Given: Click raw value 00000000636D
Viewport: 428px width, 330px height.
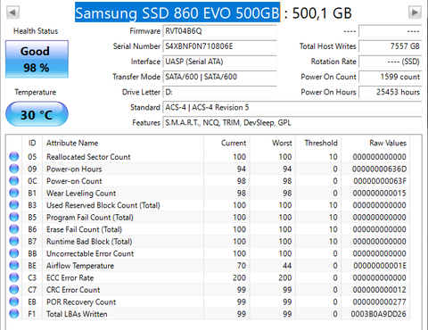Looking at the screenshot, I should 379,169.
